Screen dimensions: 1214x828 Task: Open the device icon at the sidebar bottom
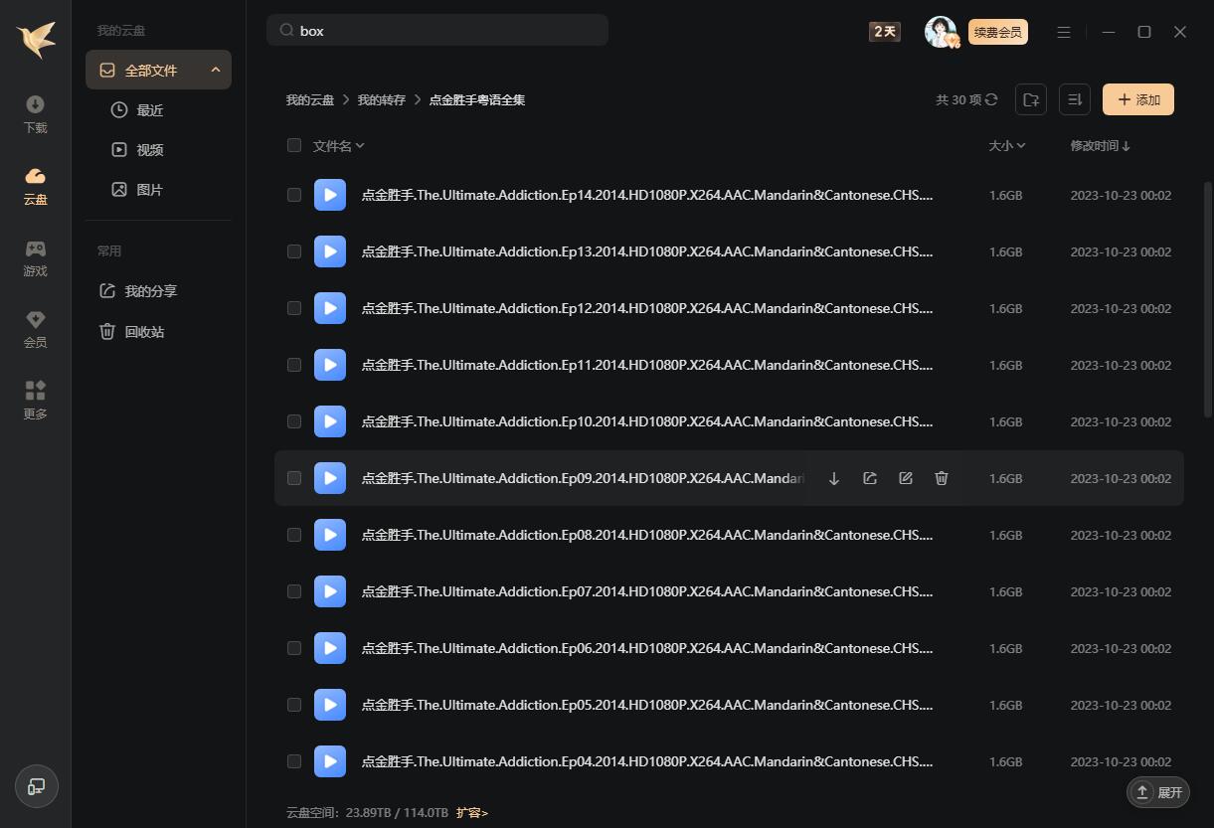point(37,787)
